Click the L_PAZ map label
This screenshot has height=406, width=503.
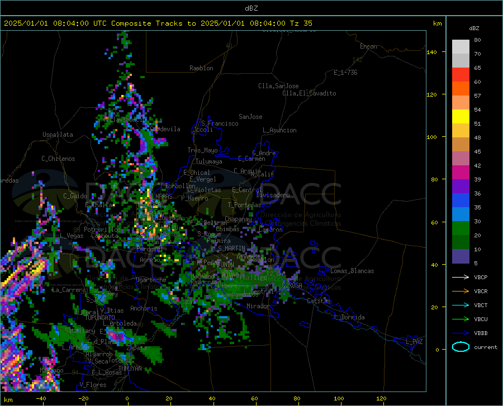pyautogui.click(x=414, y=342)
